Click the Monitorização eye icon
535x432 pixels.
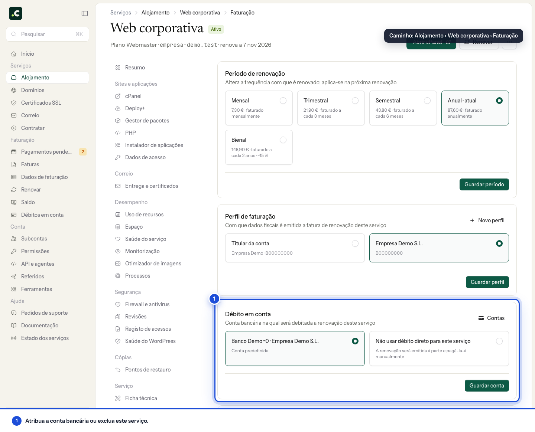pyautogui.click(x=118, y=251)
